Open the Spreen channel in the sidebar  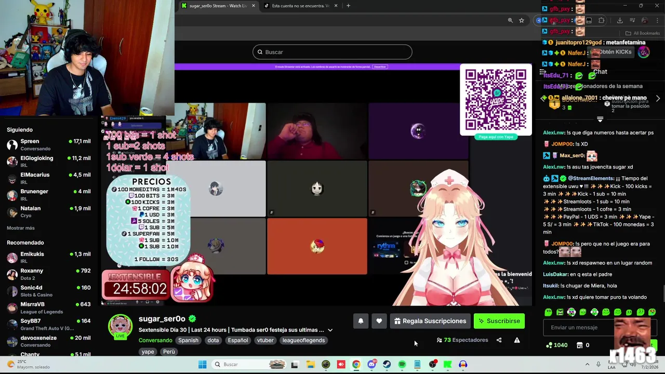click(48, 144)
